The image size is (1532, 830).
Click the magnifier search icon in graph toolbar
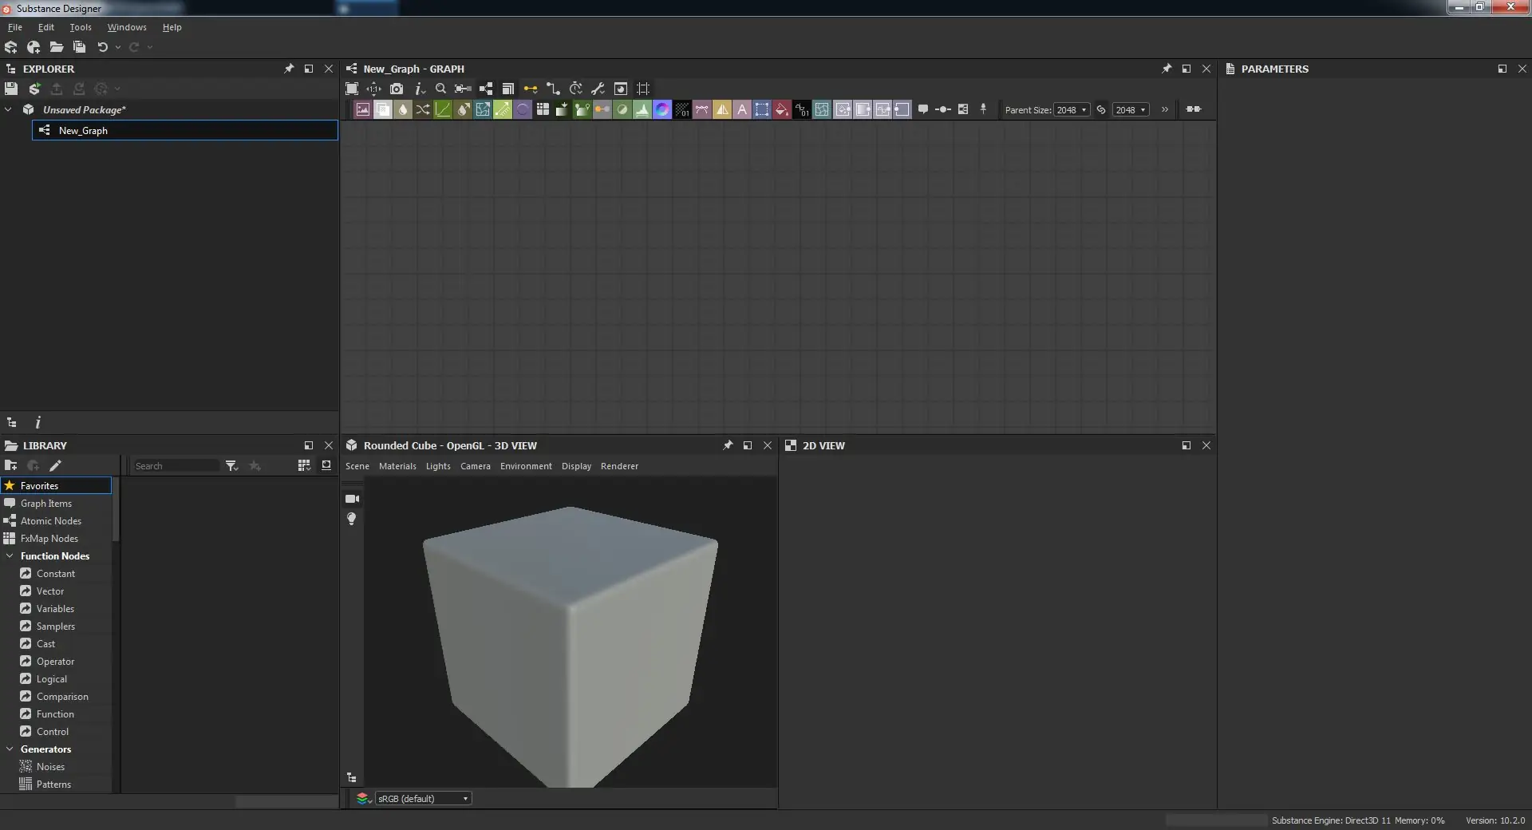coord(440,89)
